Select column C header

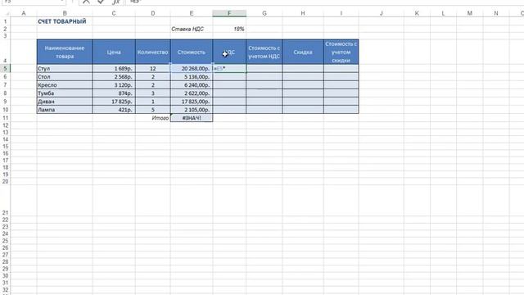point(114,13)
